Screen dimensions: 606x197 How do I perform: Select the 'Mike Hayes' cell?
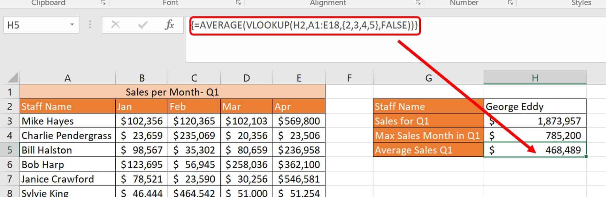(x=67, y=121)
